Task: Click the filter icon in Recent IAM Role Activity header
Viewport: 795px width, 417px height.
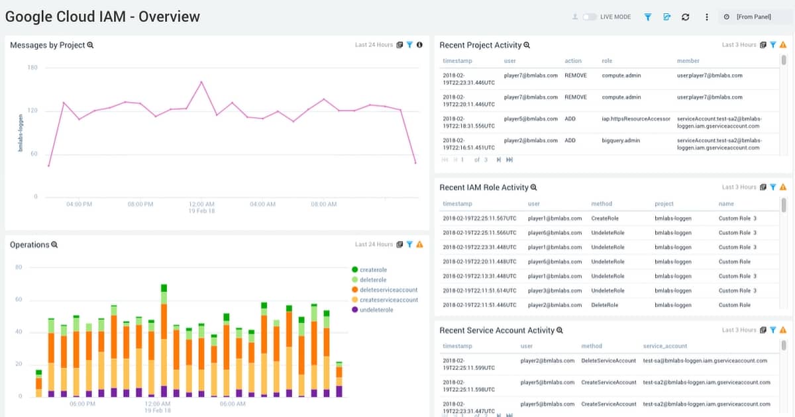Action: [x=773, y=187]
